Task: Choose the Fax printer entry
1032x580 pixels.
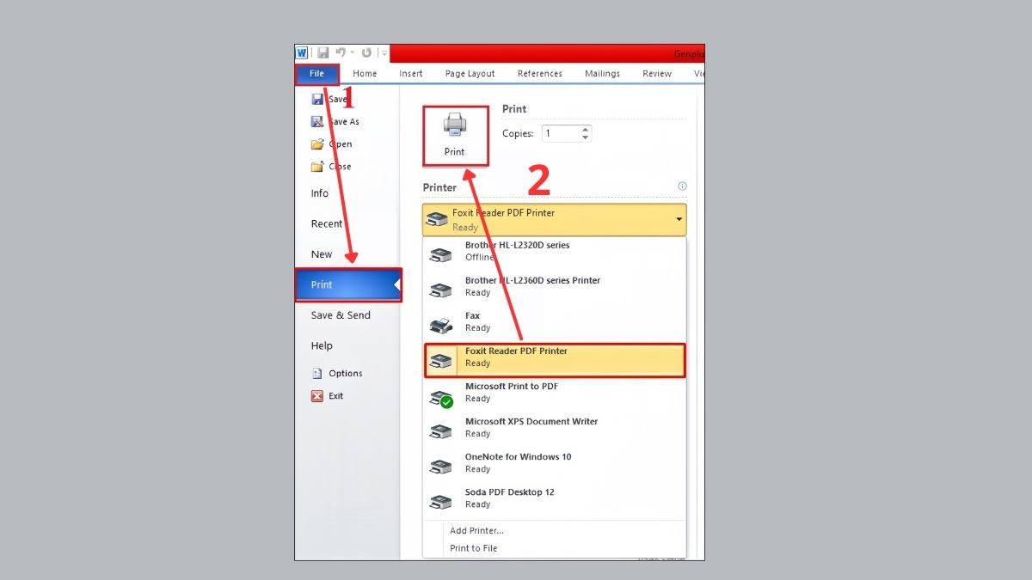Action: [555, 321]
